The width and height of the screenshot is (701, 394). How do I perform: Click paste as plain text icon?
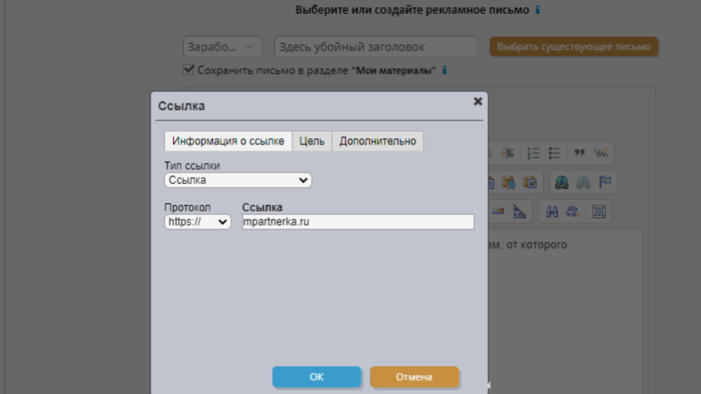point(509,182)
